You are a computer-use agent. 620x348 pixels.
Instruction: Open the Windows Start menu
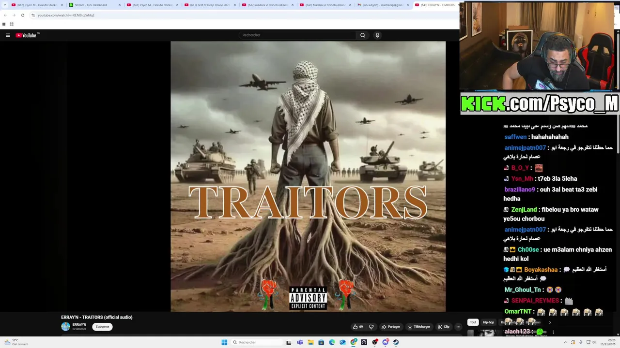(x=224, y=342)
